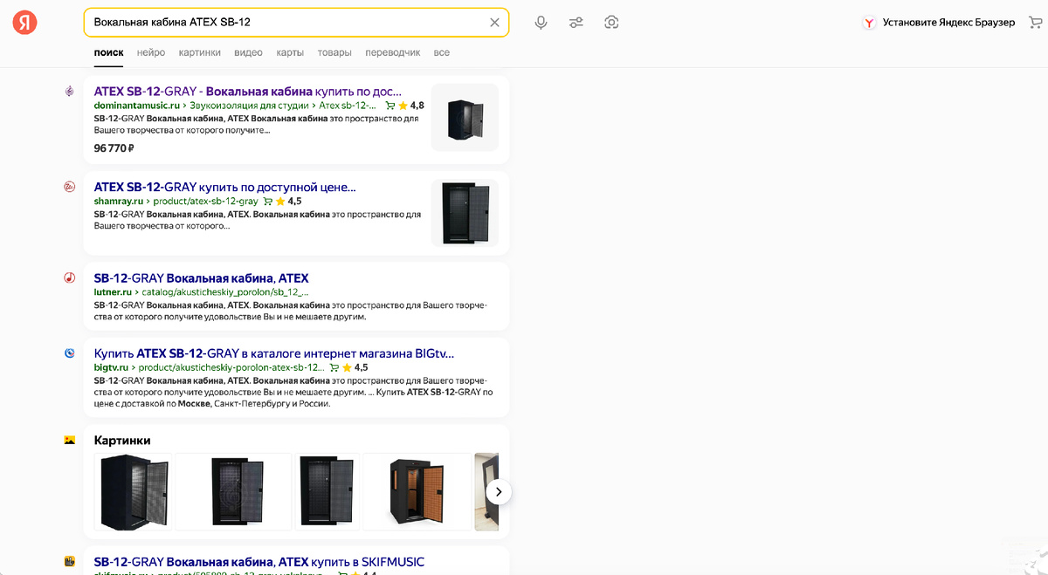Click bigtv.ru favicon icon
Screen dimensions: 1048x575
click(x=69, y=353)
